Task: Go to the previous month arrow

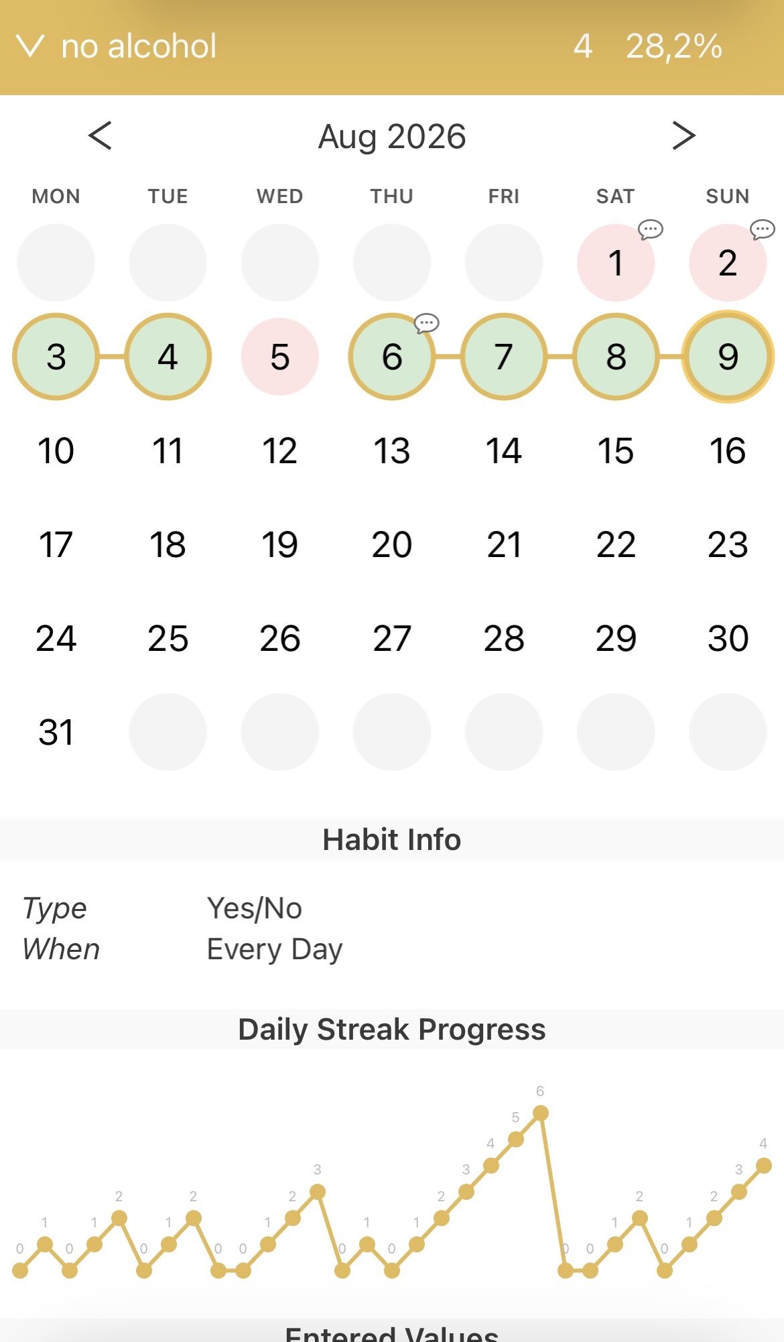Action: pos(100,135)
